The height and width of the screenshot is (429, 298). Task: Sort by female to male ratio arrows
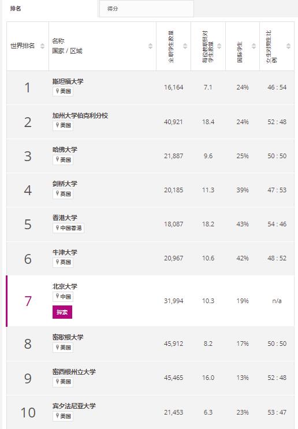coord(288,46)
